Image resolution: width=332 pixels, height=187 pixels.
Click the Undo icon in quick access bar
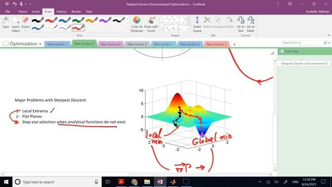[15, 4]
